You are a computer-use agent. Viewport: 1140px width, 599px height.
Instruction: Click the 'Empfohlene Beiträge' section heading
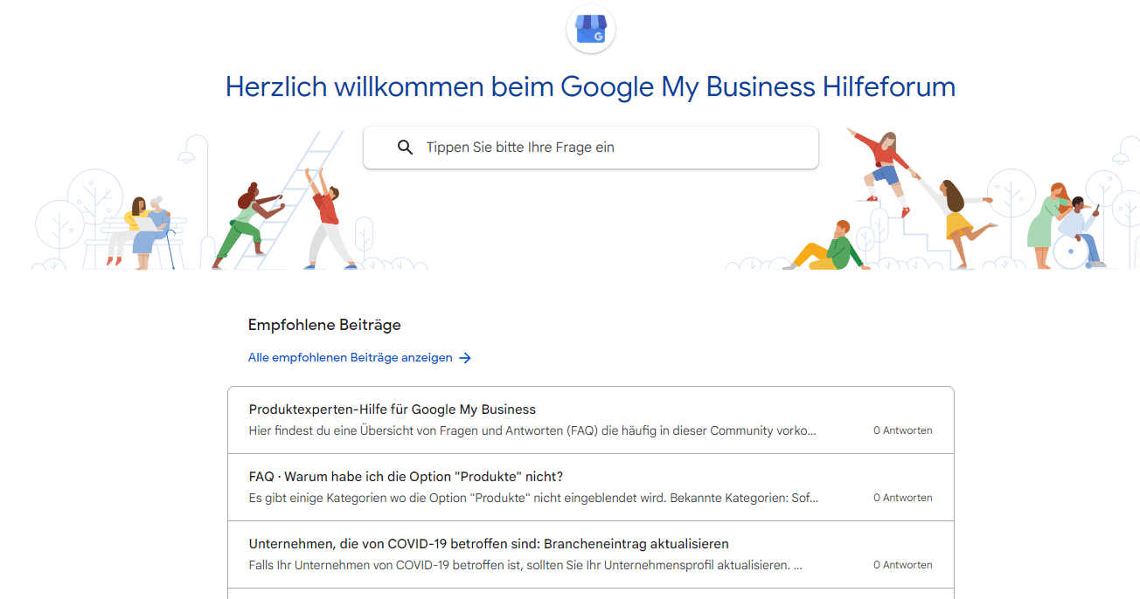324,325
